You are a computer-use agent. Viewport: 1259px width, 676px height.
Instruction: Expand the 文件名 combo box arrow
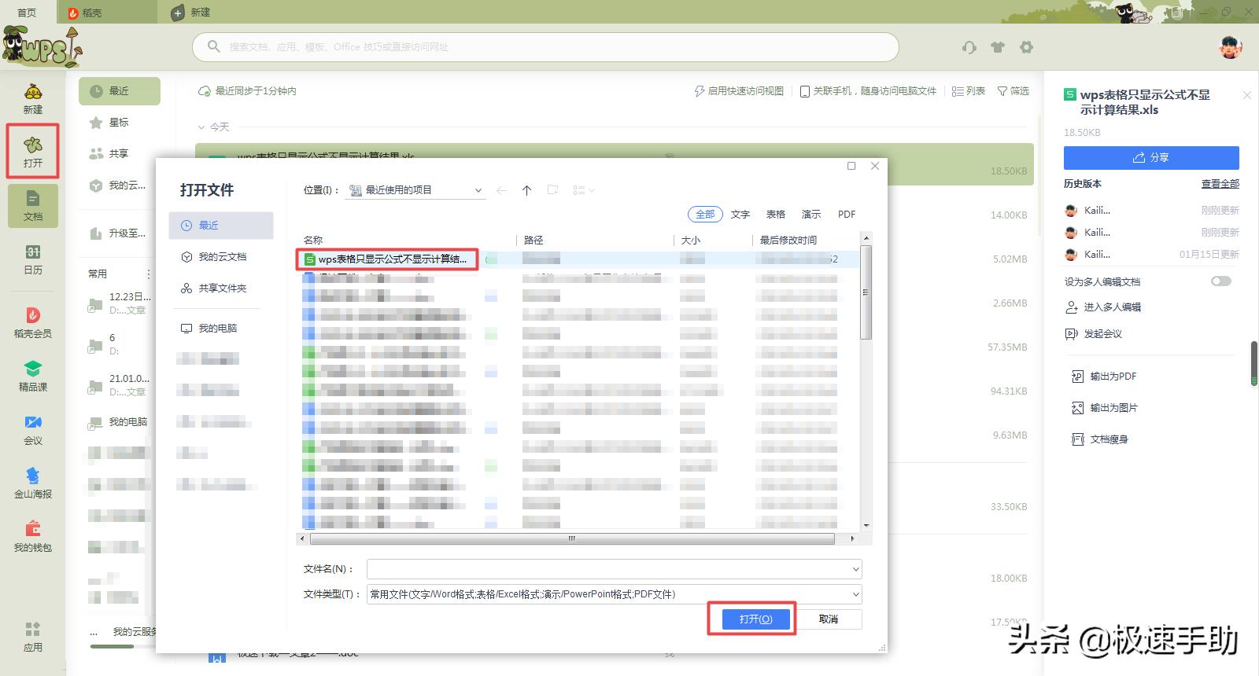(856, 569)
